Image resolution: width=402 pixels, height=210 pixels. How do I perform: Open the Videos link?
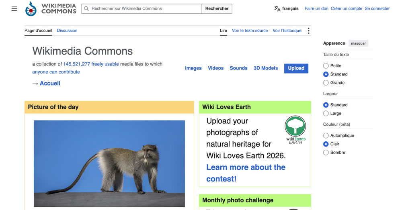[x=215, y=68]
